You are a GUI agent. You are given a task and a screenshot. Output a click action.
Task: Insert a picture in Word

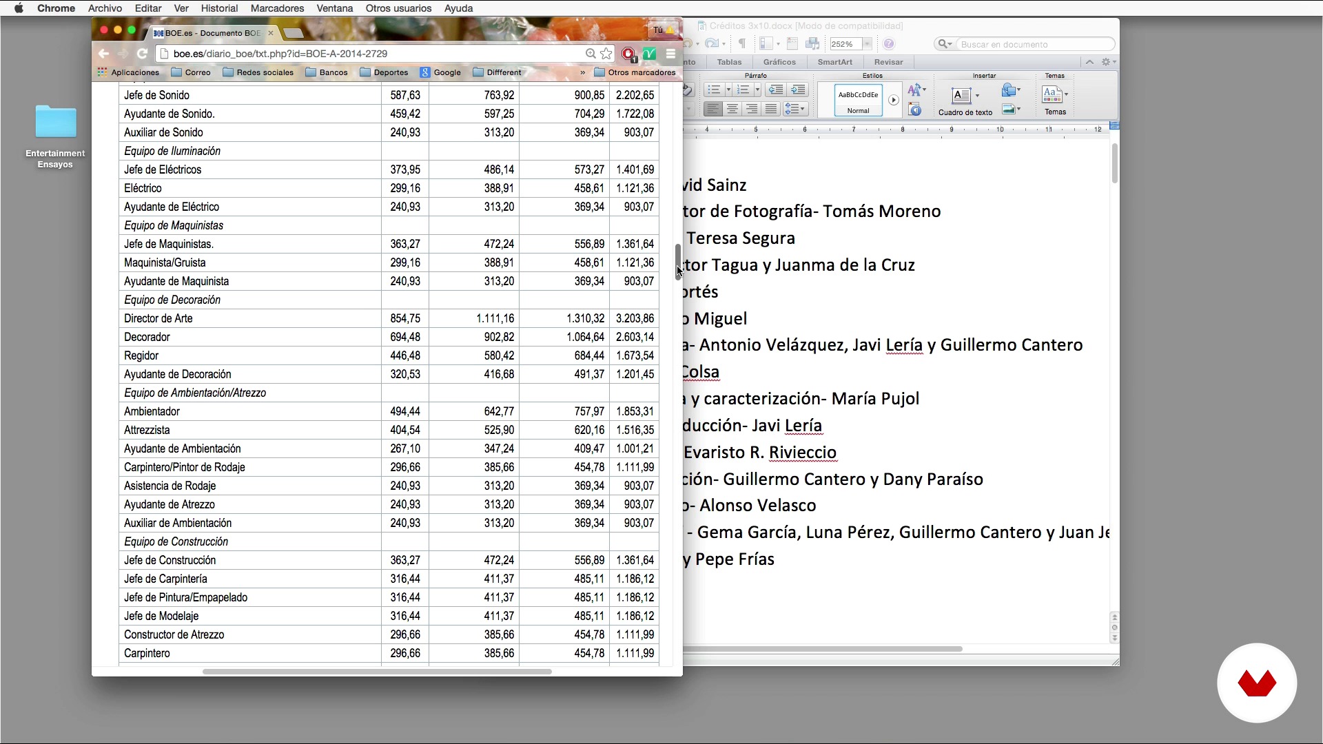[x=1011, y=109]
